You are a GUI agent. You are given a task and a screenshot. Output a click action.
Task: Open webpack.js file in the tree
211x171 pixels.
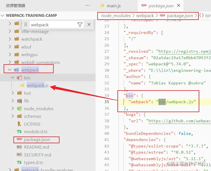38,85
